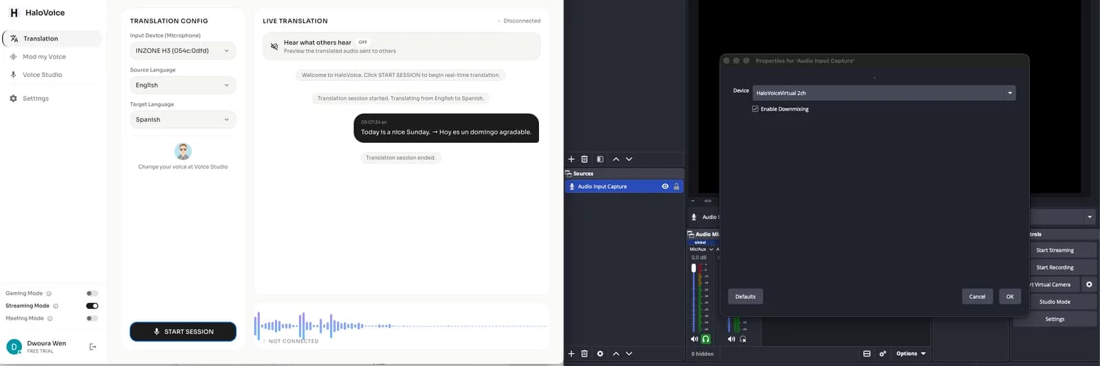Mute the second mixer channel speaker icon
1100x366 pixels.
[x=731, y=339]
